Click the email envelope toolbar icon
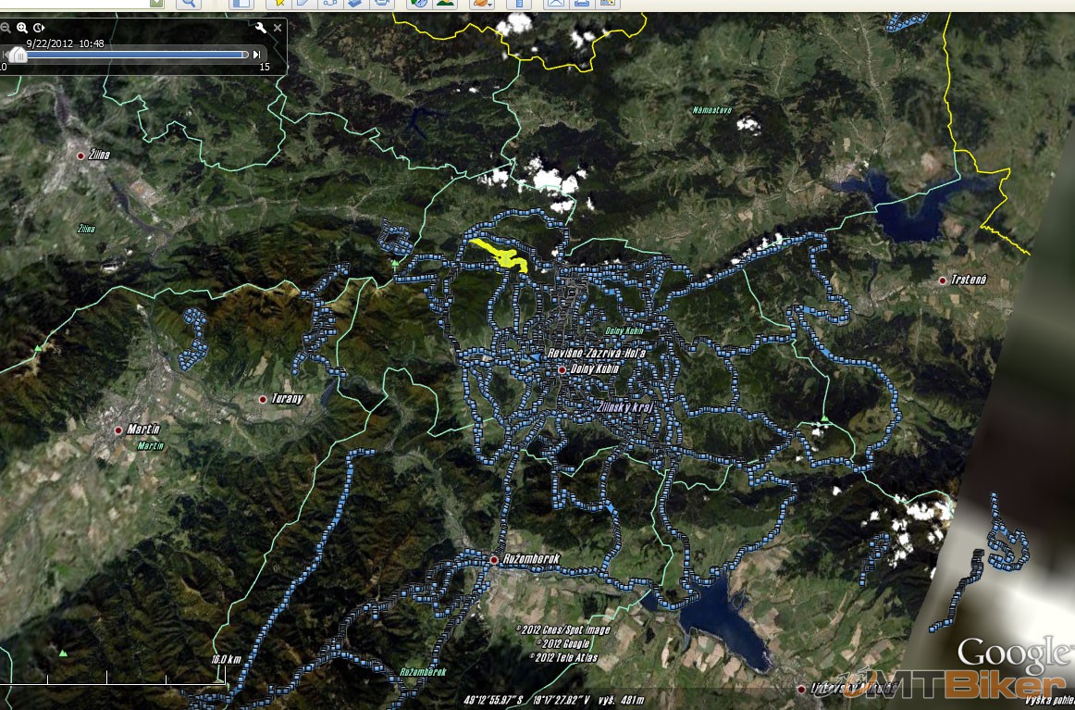Image resolution: width=1075 pixels, height=710 pixels. (x=556, y=4)
